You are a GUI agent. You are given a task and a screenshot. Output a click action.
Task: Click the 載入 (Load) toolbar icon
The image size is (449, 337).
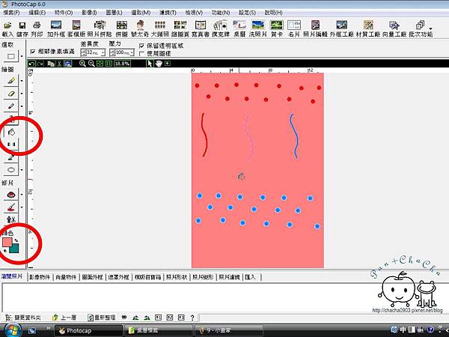pos(7,29)
